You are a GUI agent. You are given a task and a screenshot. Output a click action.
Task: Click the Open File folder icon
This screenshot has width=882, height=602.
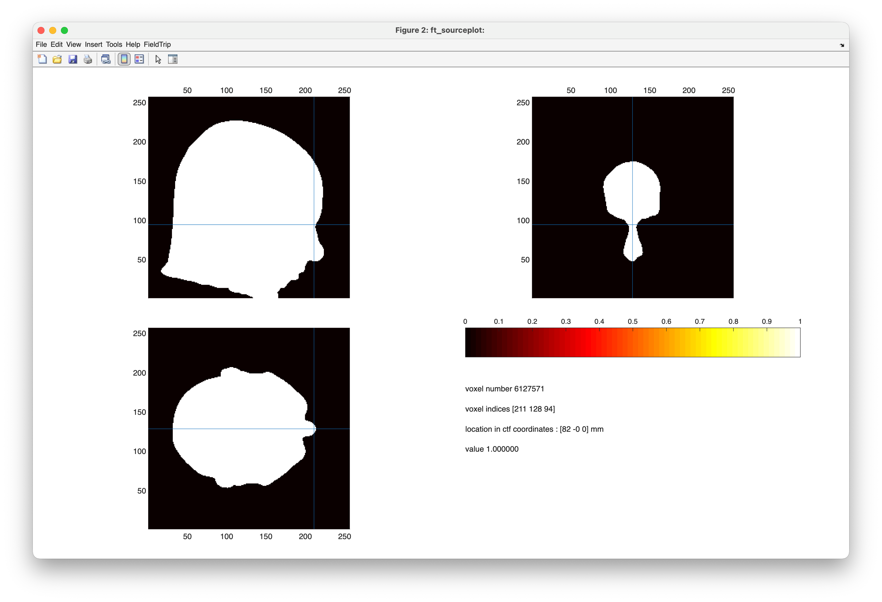coord(57,59)
